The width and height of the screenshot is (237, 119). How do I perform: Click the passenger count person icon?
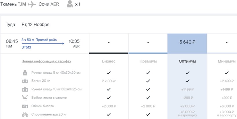pos(69,4)
